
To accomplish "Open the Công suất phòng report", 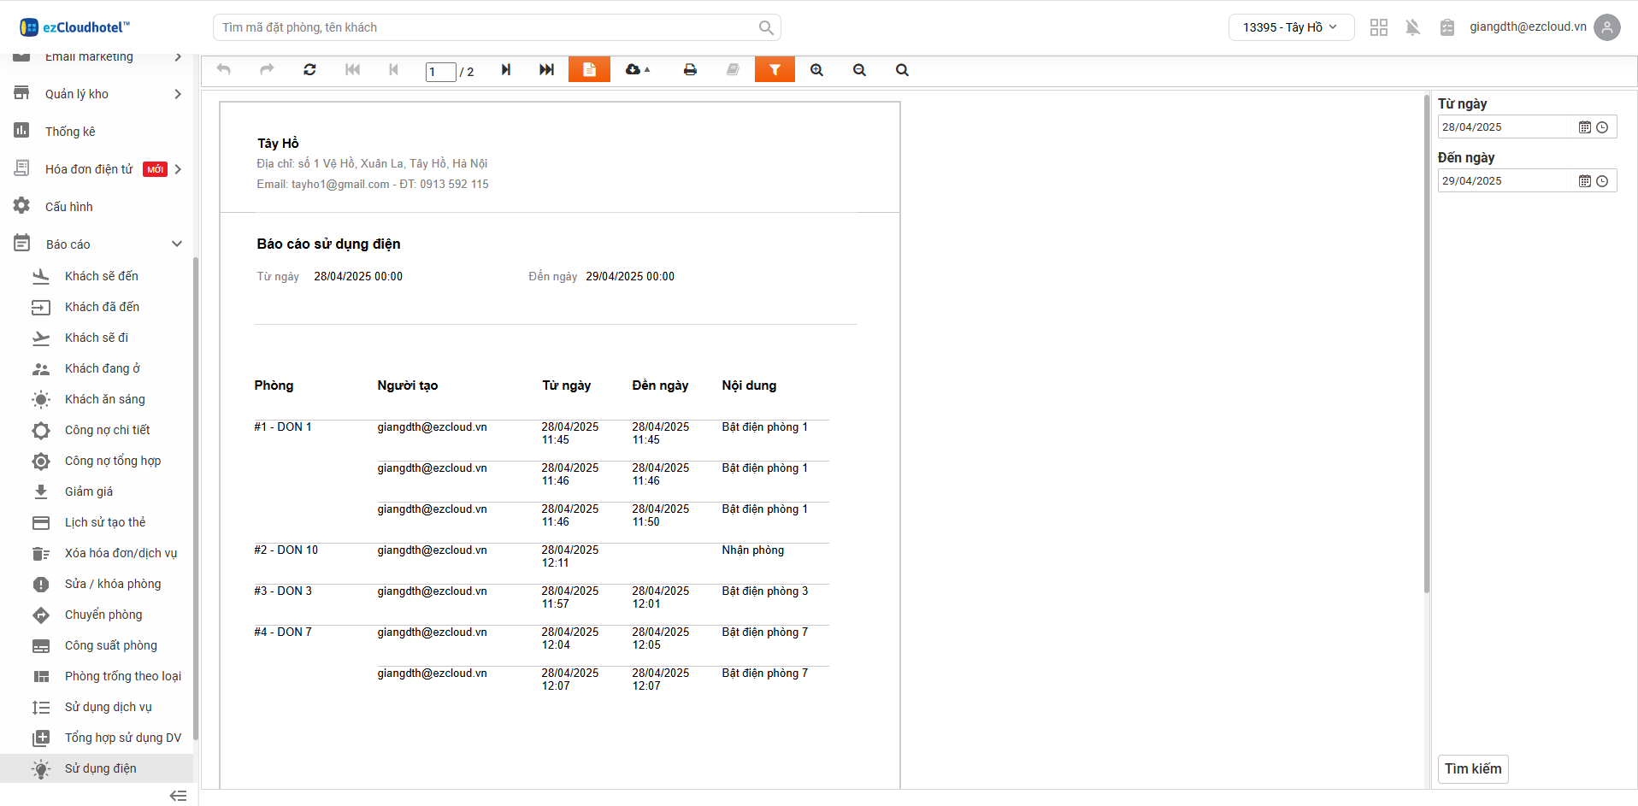I will 110,645.
